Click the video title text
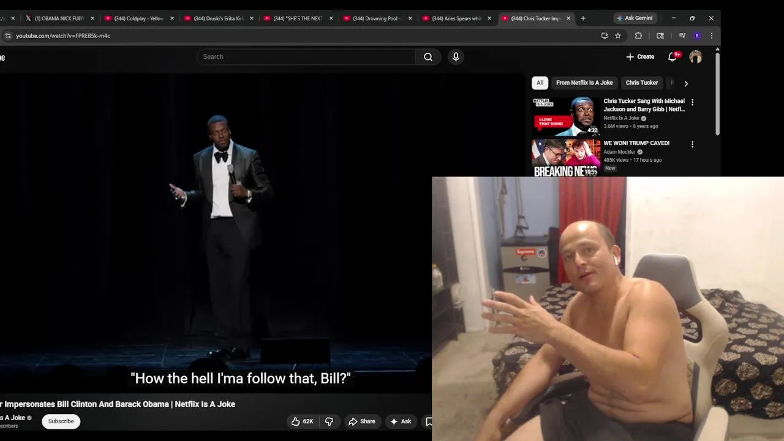 click(x=118, y=404)
